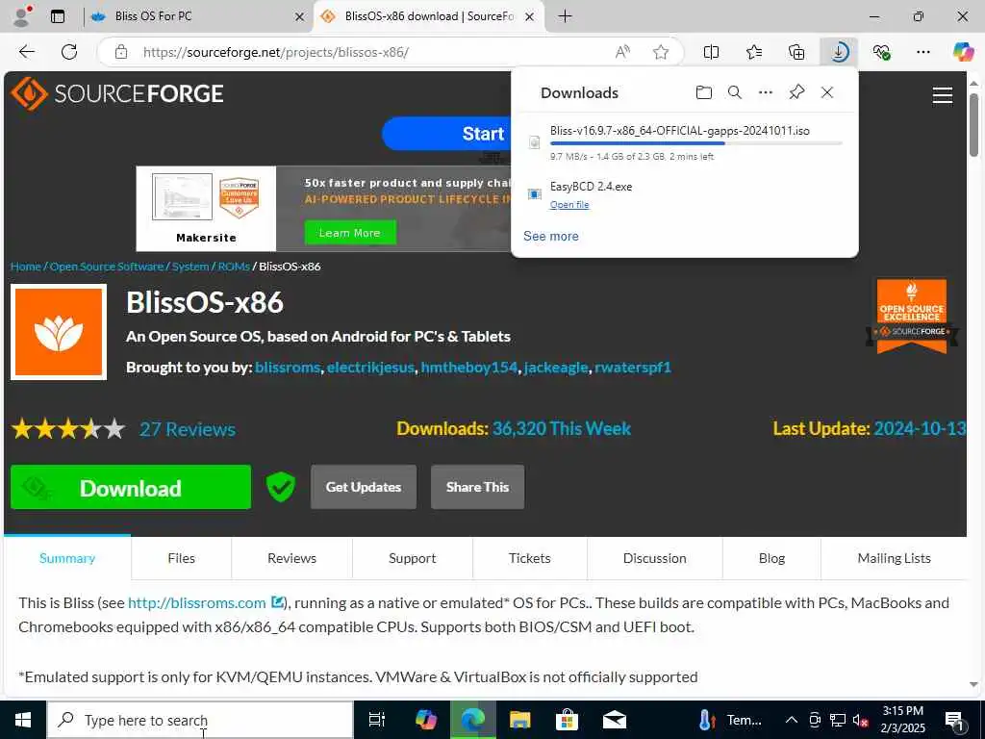Click the BlissOS lotus project icon
Viewport: 985px width, 739px height.
coord(59,332)
